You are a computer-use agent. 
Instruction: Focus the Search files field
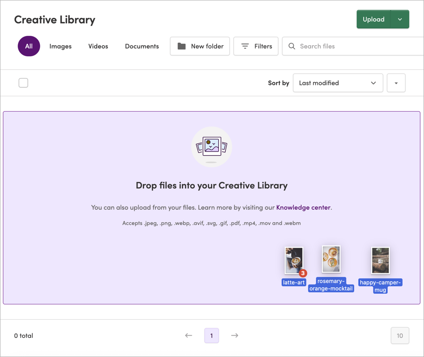[x=353, y=46]
